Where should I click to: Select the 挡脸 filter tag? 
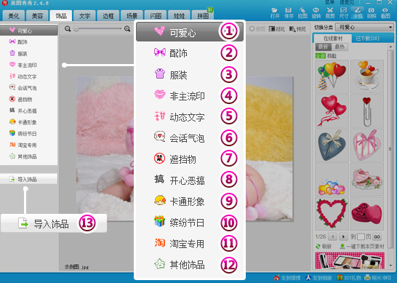332,55
